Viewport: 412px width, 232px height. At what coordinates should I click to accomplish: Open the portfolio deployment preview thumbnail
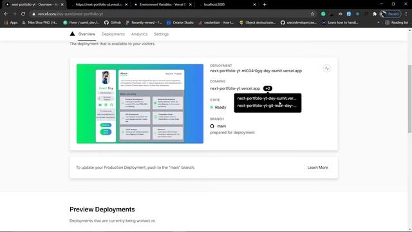140,104
